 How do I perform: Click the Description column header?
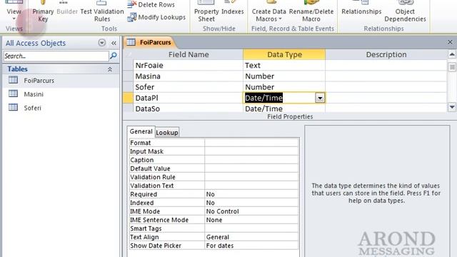click(x=386, y=54)
